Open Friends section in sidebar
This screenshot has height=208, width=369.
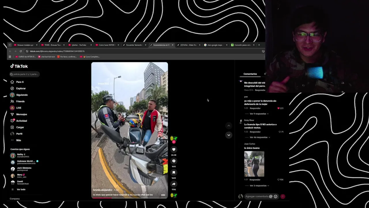(x=18, y=101)
